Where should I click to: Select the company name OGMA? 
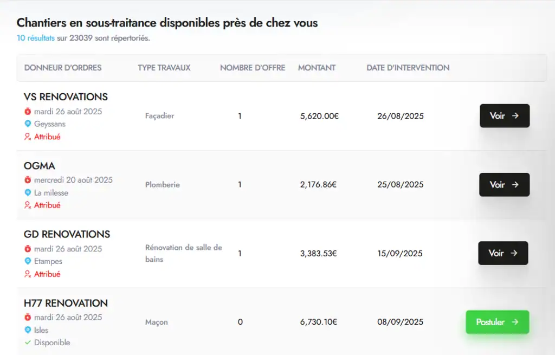(40, 165)
